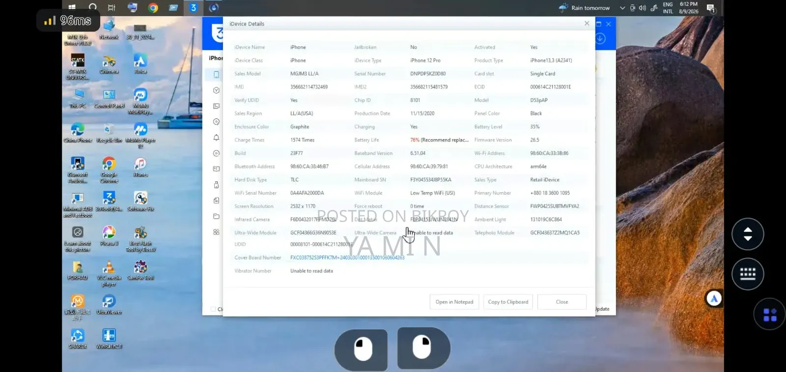This screenshot has width=786, height=372.
Task: Tap the 96ms latency indicator
Action: point(68,21)
